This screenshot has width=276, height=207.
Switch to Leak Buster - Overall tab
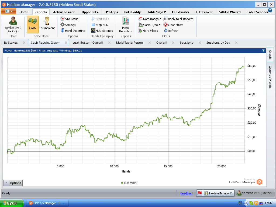coord(88,43)
